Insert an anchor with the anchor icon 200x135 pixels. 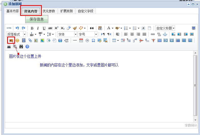[x=165, y=34]
